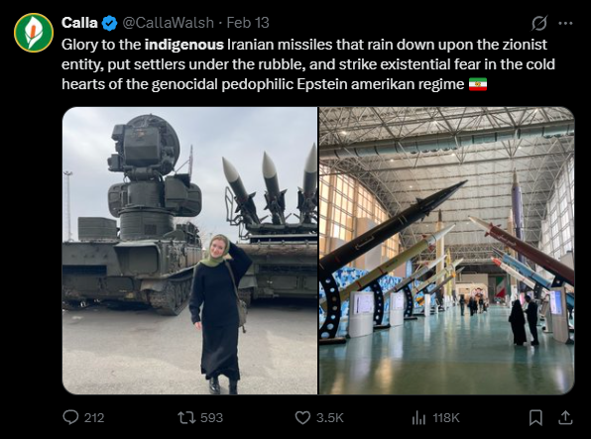This screenshot has width=591, height=439.
Task: Open the @CallaWalsh handle link
Action: click(x=169, y=23)
